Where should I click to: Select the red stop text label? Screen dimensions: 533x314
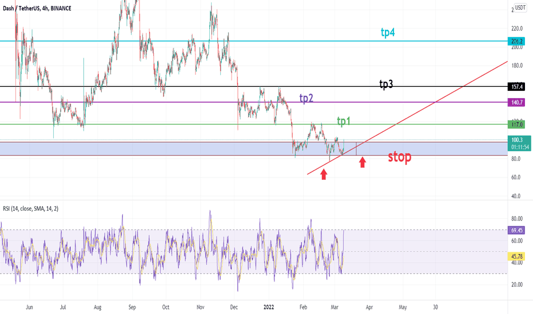[x=399, y=157]
